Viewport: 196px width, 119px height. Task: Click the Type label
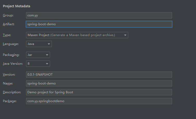tap(7, 35)
